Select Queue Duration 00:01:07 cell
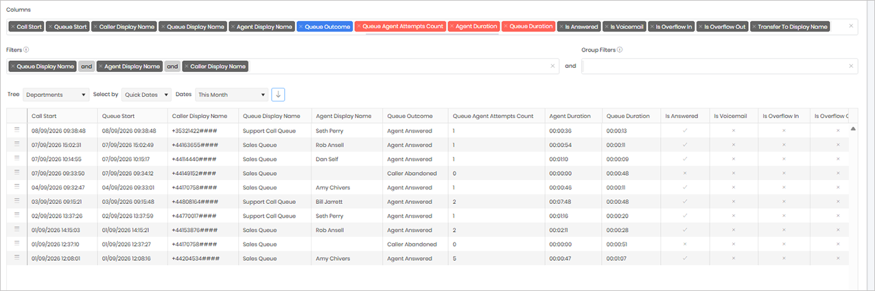Image resolution: width=875 pixels, height=291 pixels. (618, 259)
